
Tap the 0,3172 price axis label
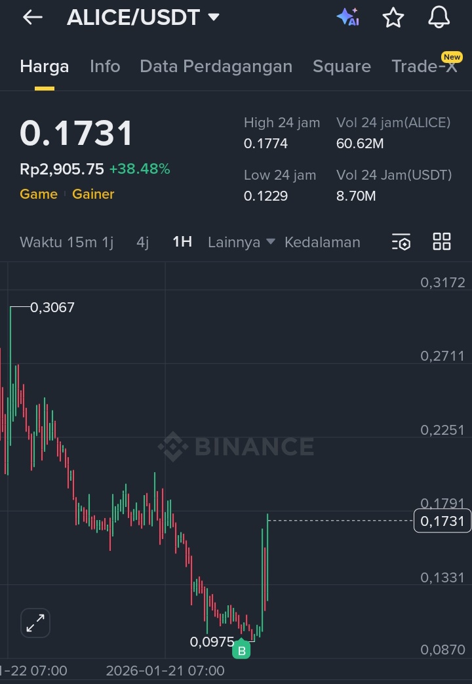pos(442,283)
